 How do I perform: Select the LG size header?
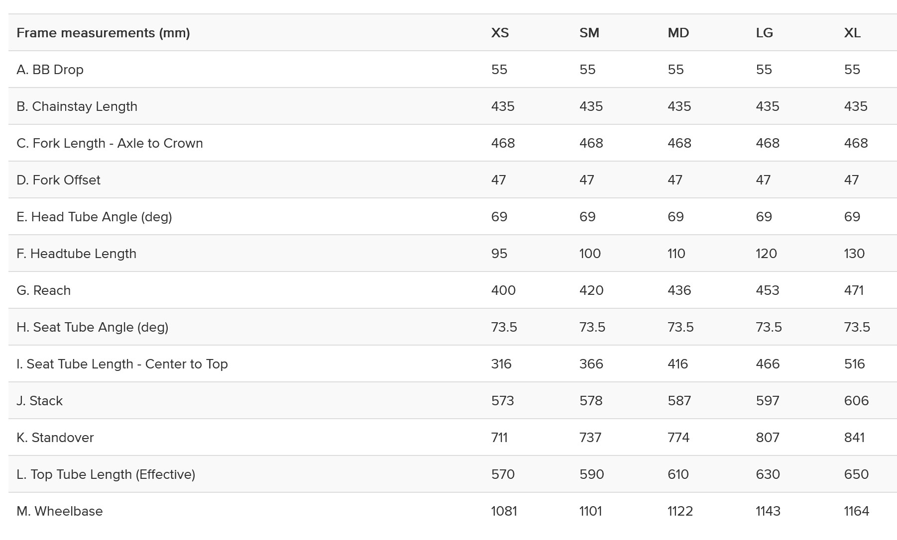tap(764, 33)
